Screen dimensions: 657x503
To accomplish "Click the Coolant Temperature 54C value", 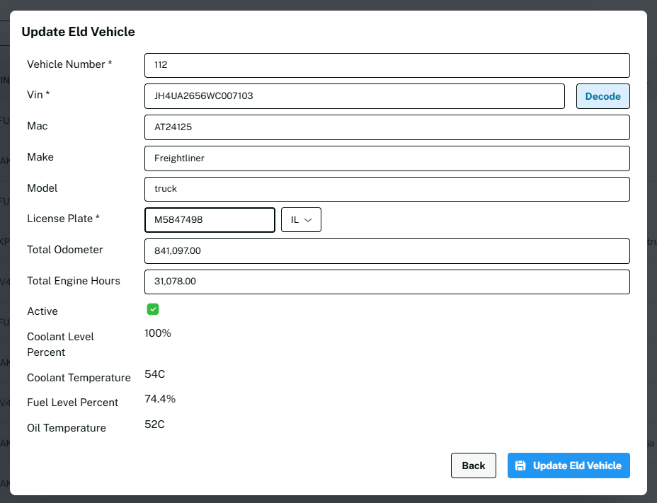I will click(154, 374).
